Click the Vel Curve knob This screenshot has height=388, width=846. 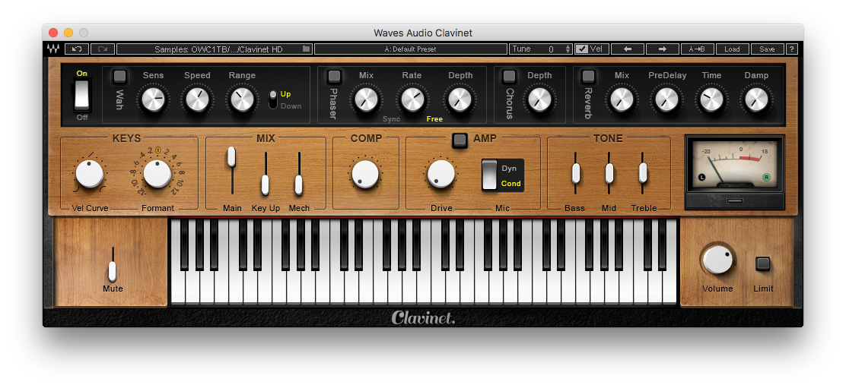point(90,174)
